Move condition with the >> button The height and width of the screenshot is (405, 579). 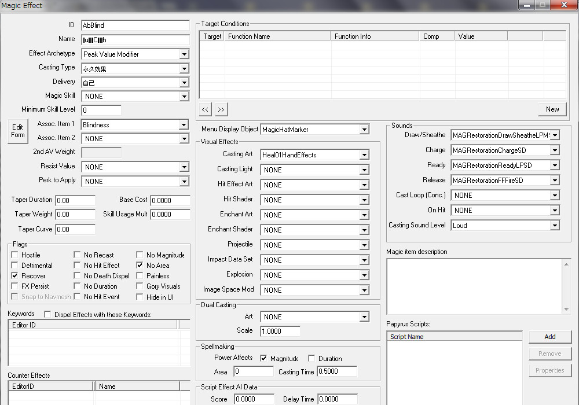221,109
